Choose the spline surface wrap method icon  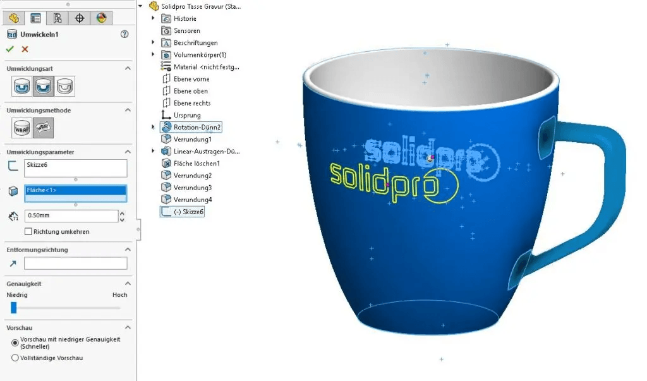pyautogui.click(x=43, y=128)
